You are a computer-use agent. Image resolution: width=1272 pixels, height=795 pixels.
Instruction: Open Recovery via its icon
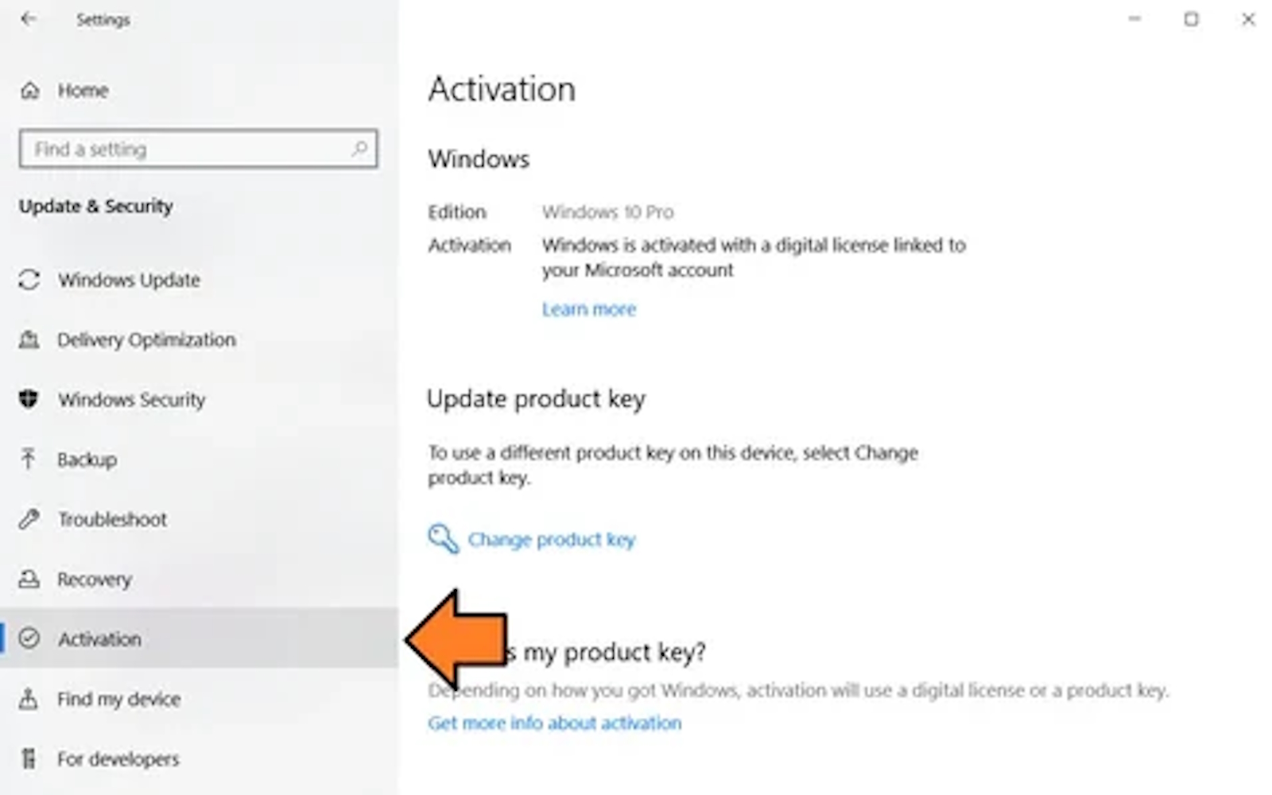29,579
